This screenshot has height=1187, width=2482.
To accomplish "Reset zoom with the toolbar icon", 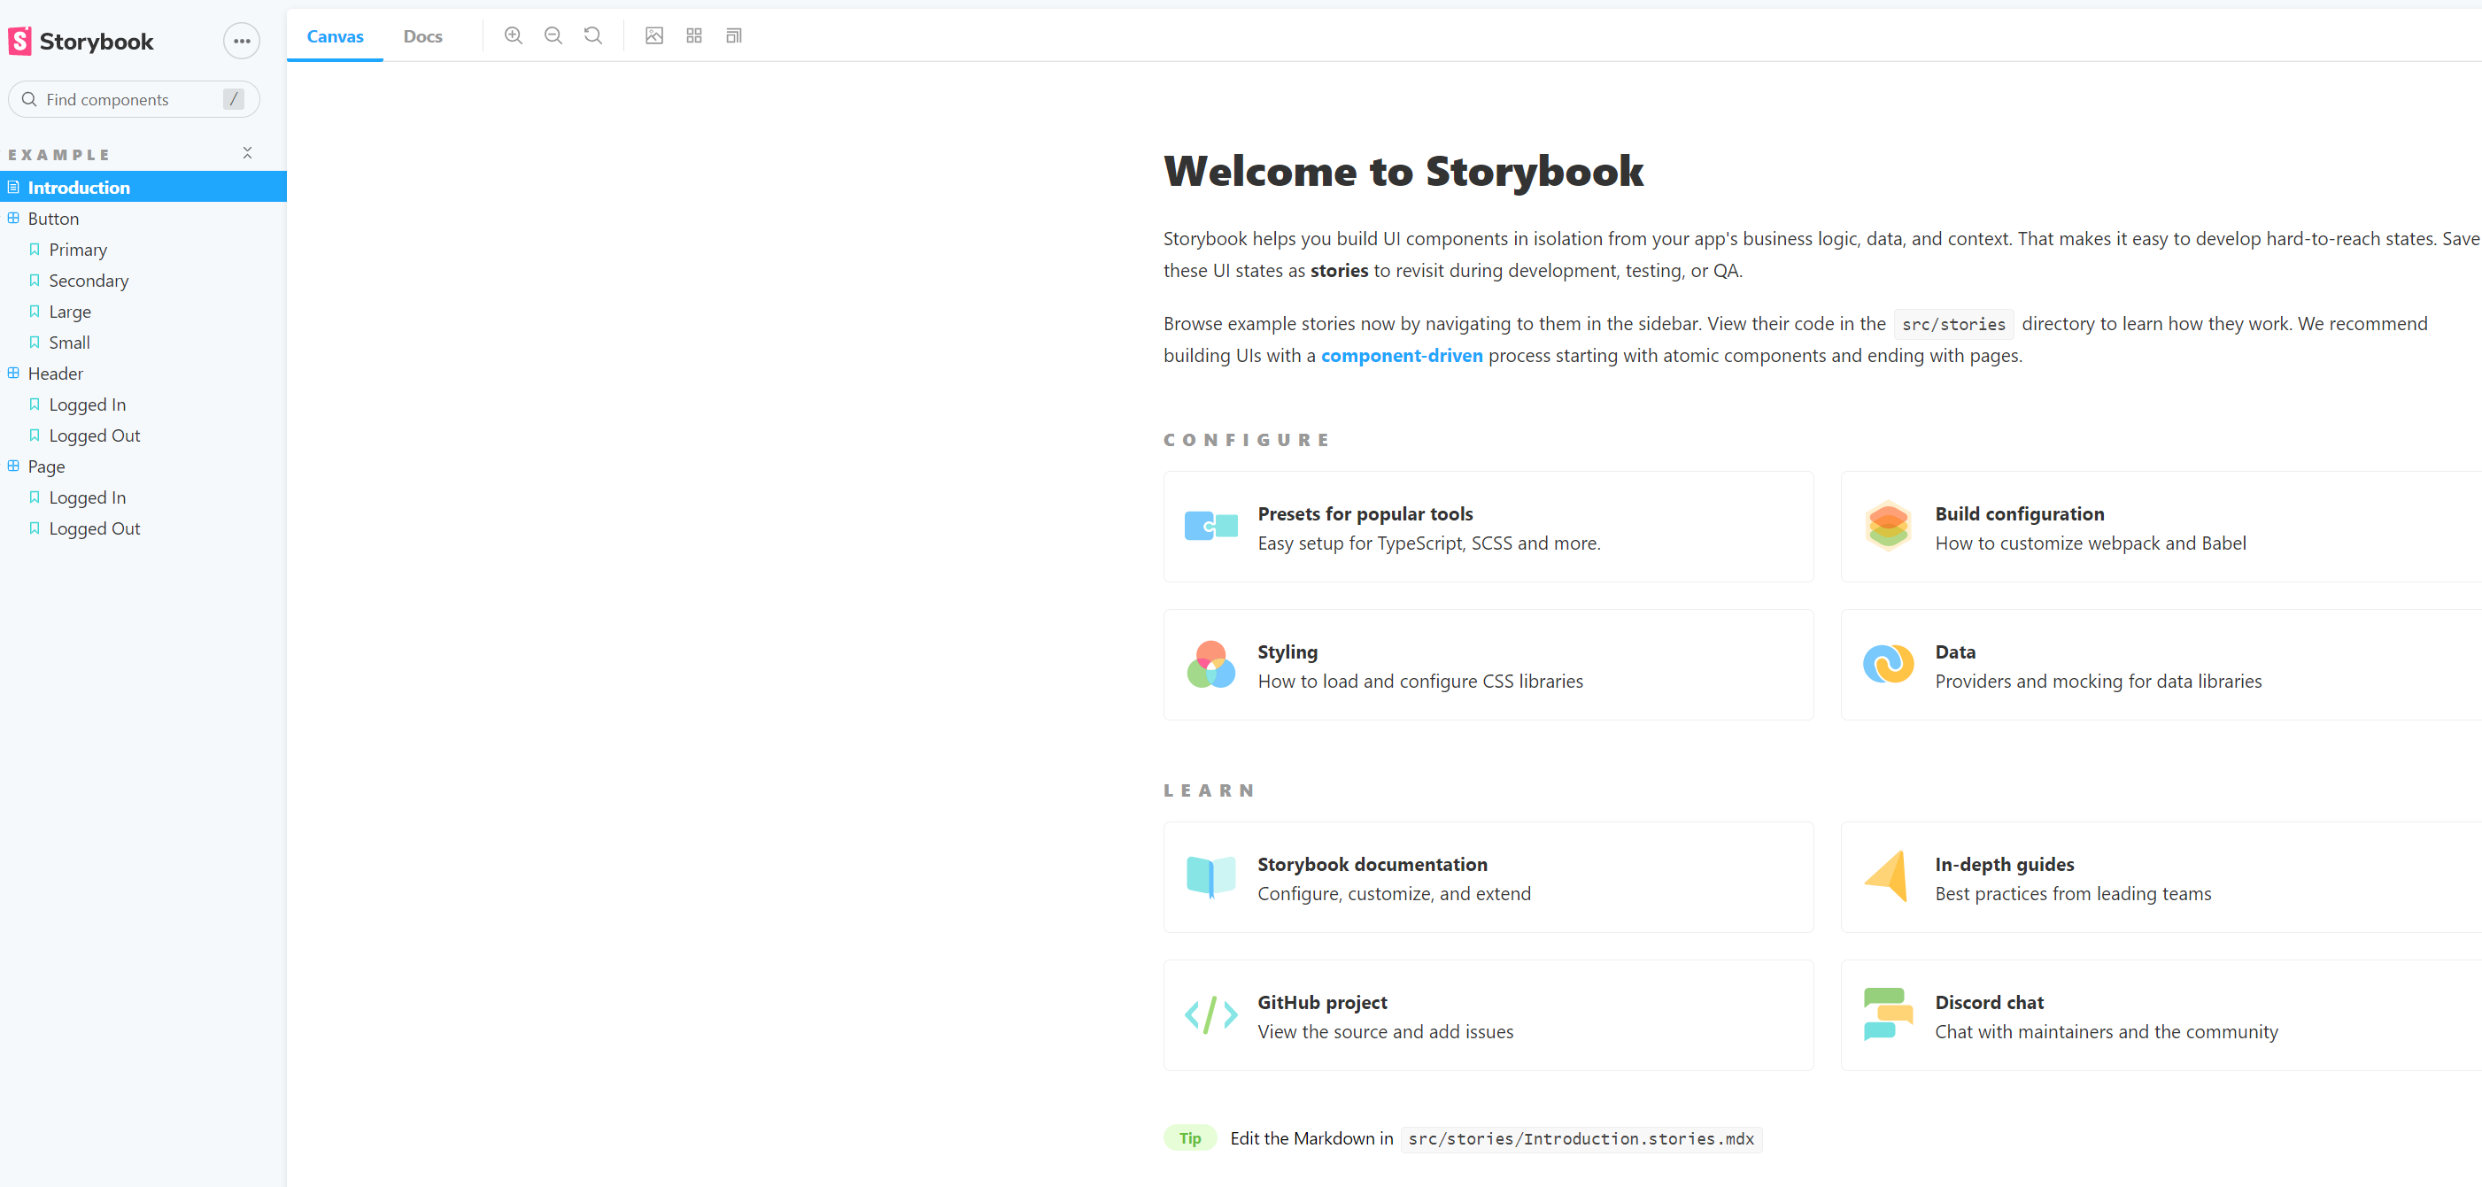I will (592, 35).
